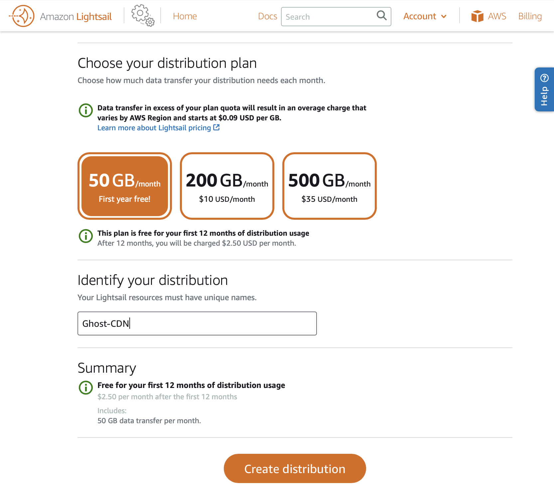Select the 50 GB/month plan
The width and height of the screenshot is (554, 502).
tap(125, 186)
